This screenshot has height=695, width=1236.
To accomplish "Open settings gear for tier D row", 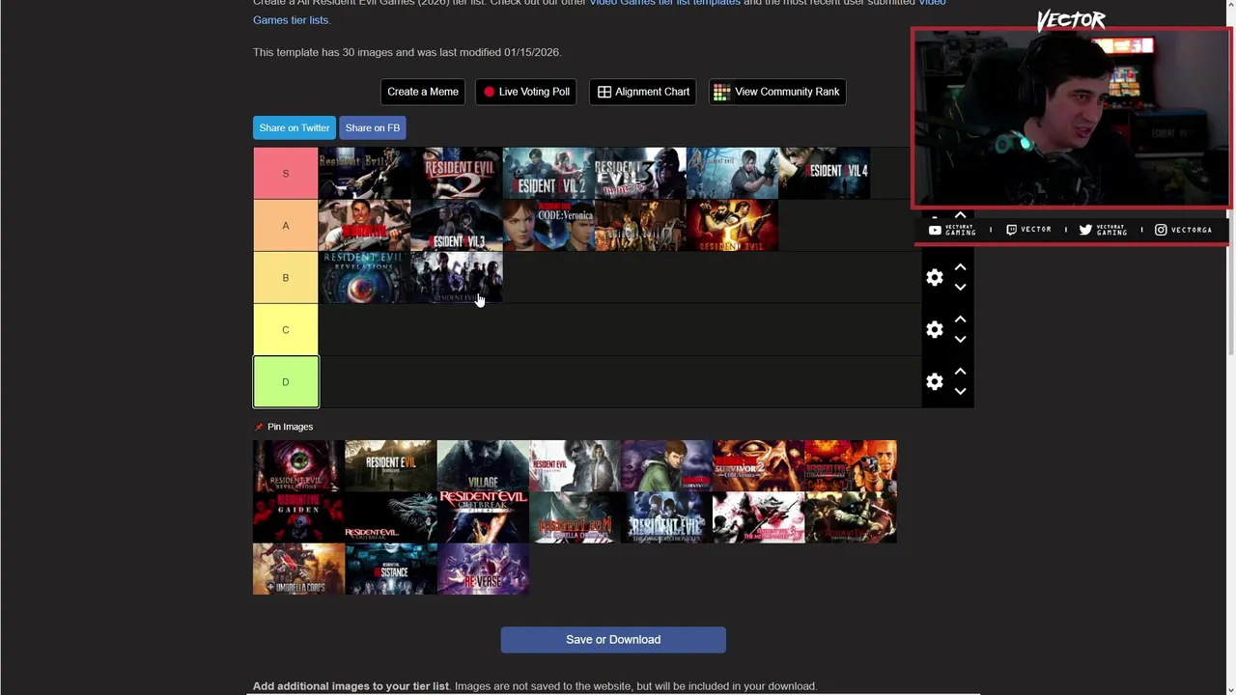I will (935, 382).
